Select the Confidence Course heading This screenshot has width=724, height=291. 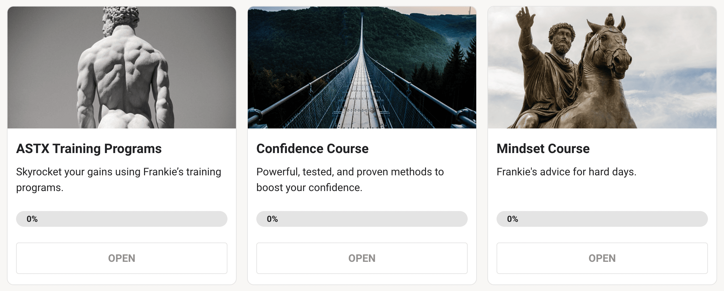(312, 149)
